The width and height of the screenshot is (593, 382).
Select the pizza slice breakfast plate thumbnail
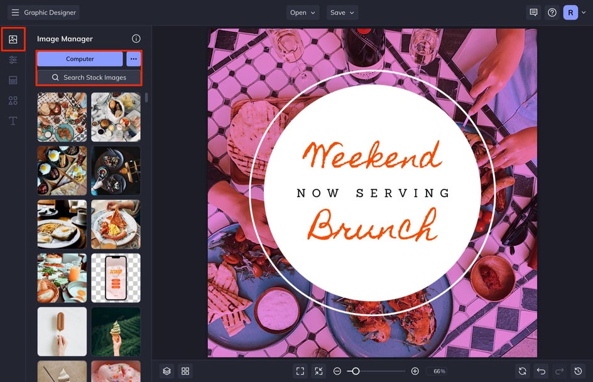(x=116, y=224)
